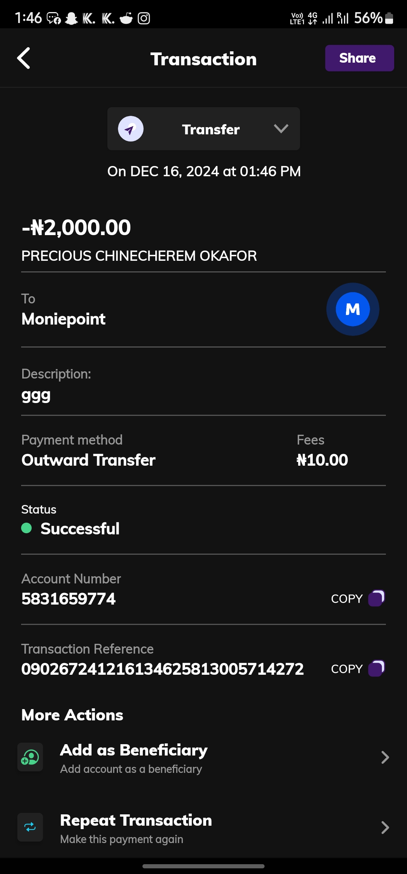
Task: Tap the Instagram notification icon in status bar
Action: tap(144, 18)
